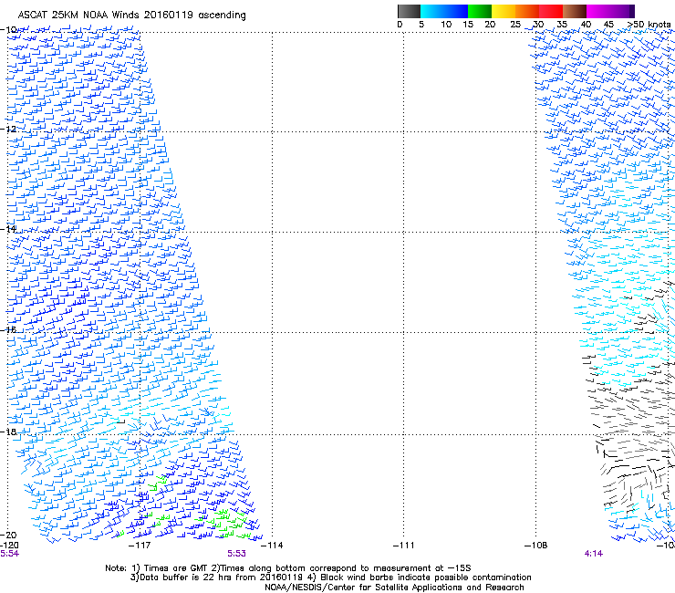This screenshot has width=675, height=593.
Task: Click the ">50 knots" label on the legend
Action: (649, 25)
